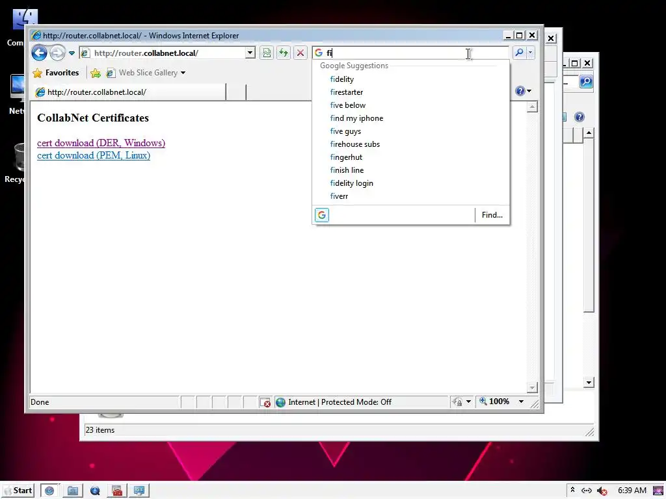
Task: Click the Add to Favorites Bar star icon
Action: [96, 73]
